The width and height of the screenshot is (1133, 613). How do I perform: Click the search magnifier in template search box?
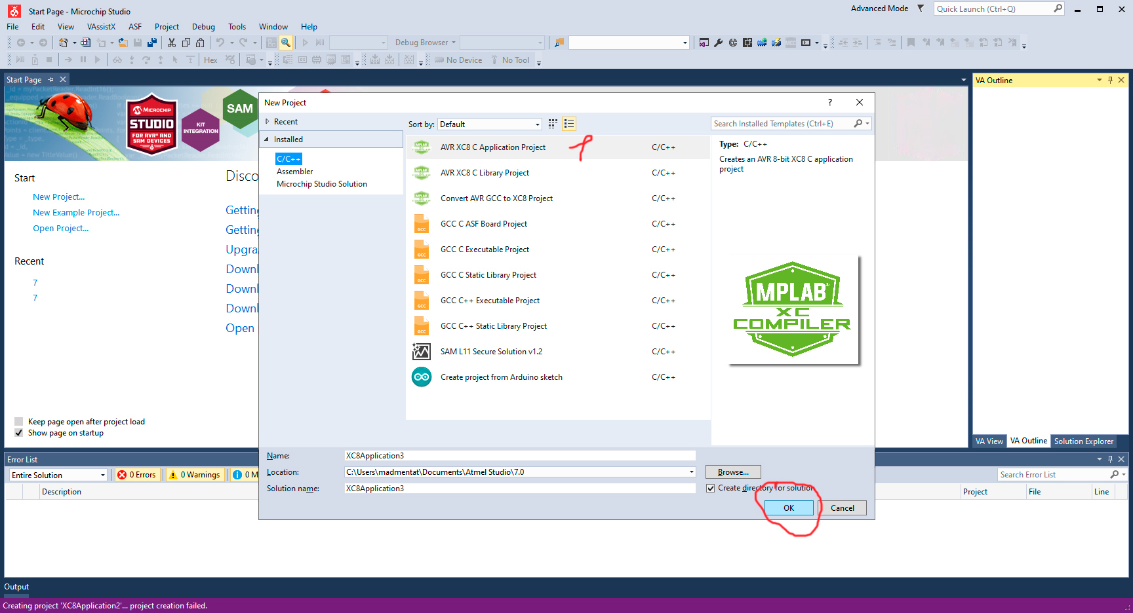858,124
